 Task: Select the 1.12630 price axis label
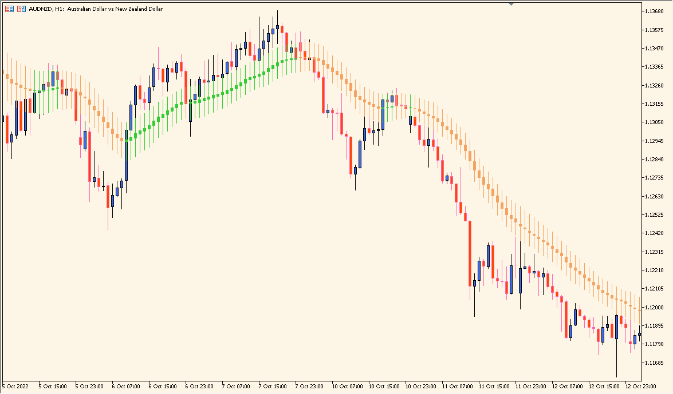655,197
